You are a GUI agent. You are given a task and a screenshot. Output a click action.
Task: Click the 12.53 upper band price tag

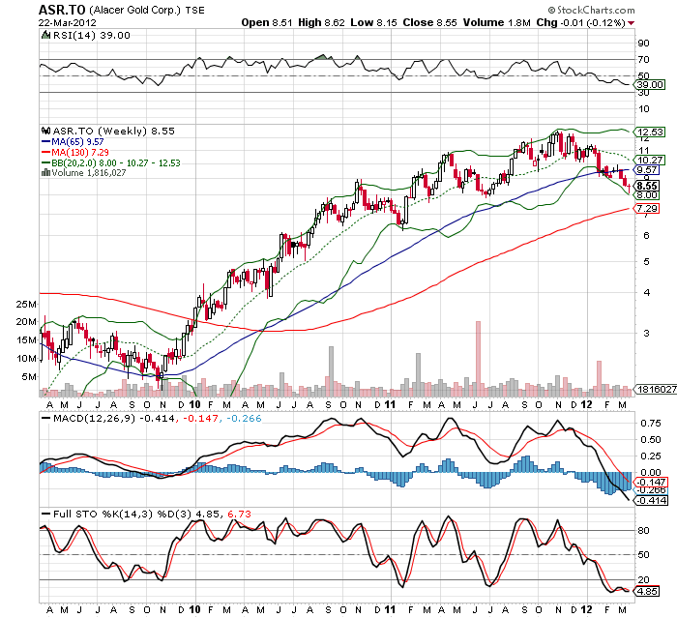click(x=649, y=132)
